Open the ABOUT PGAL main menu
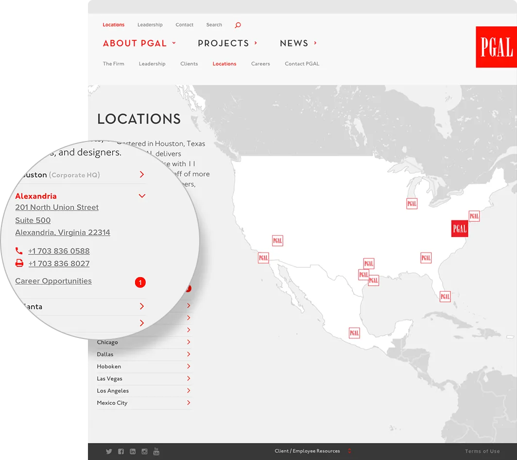Viewport: 517px width, 460px height. click(x=139, y=43)
